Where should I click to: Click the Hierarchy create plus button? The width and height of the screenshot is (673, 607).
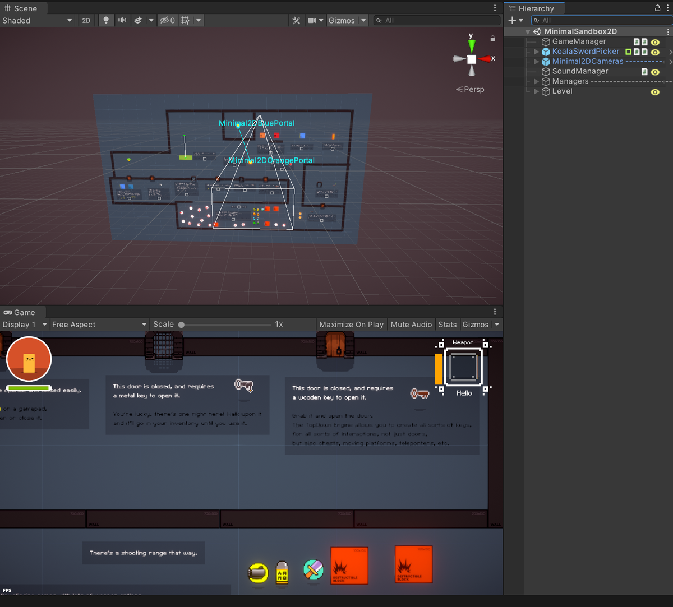[511, 20]
